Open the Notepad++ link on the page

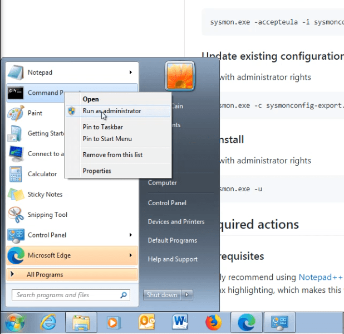click(x=321, y=277)
